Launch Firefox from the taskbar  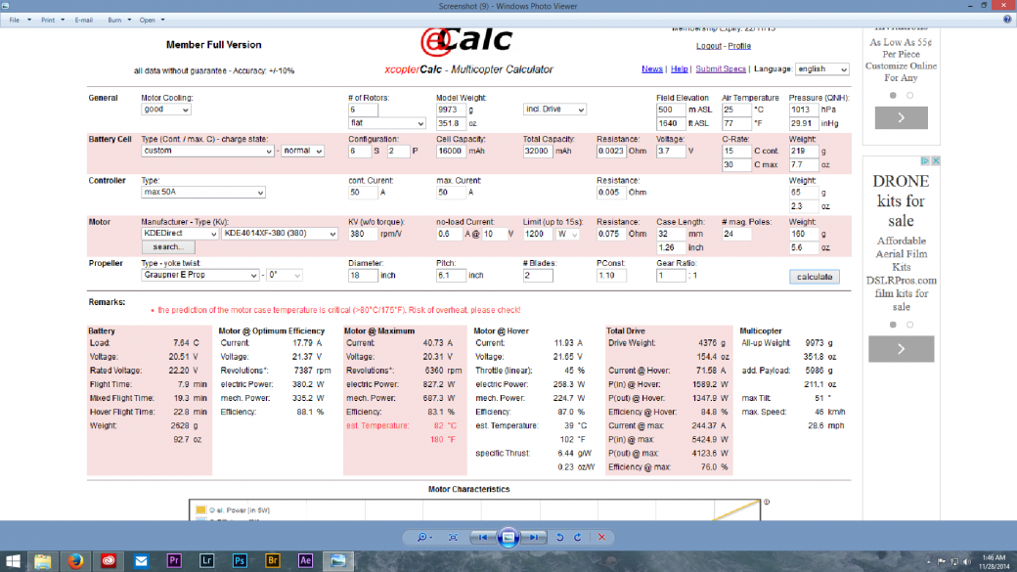point(75,561)
